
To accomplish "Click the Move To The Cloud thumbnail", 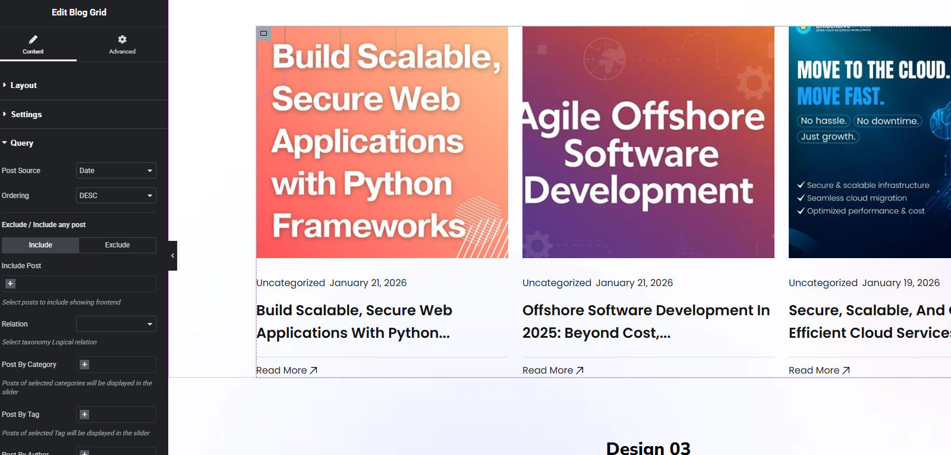I will 869,143.
